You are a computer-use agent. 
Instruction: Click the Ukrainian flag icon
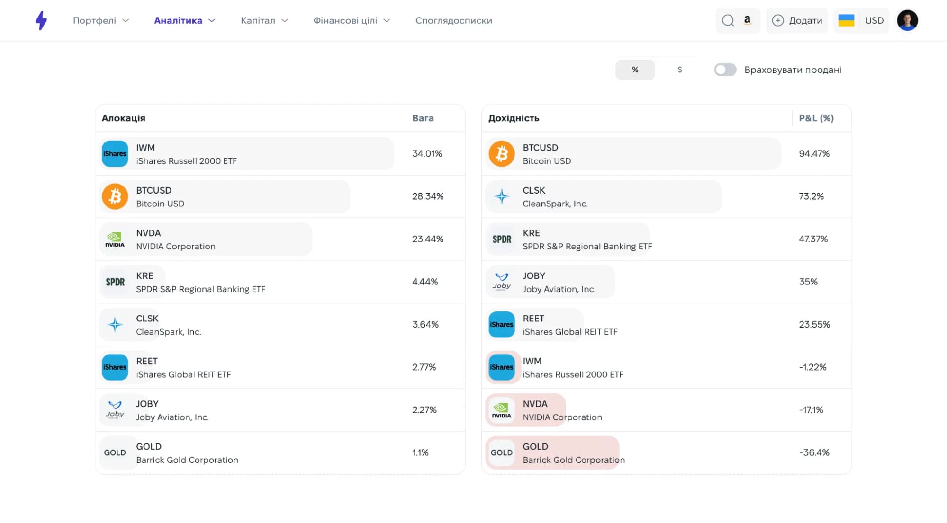coord(846,20)
